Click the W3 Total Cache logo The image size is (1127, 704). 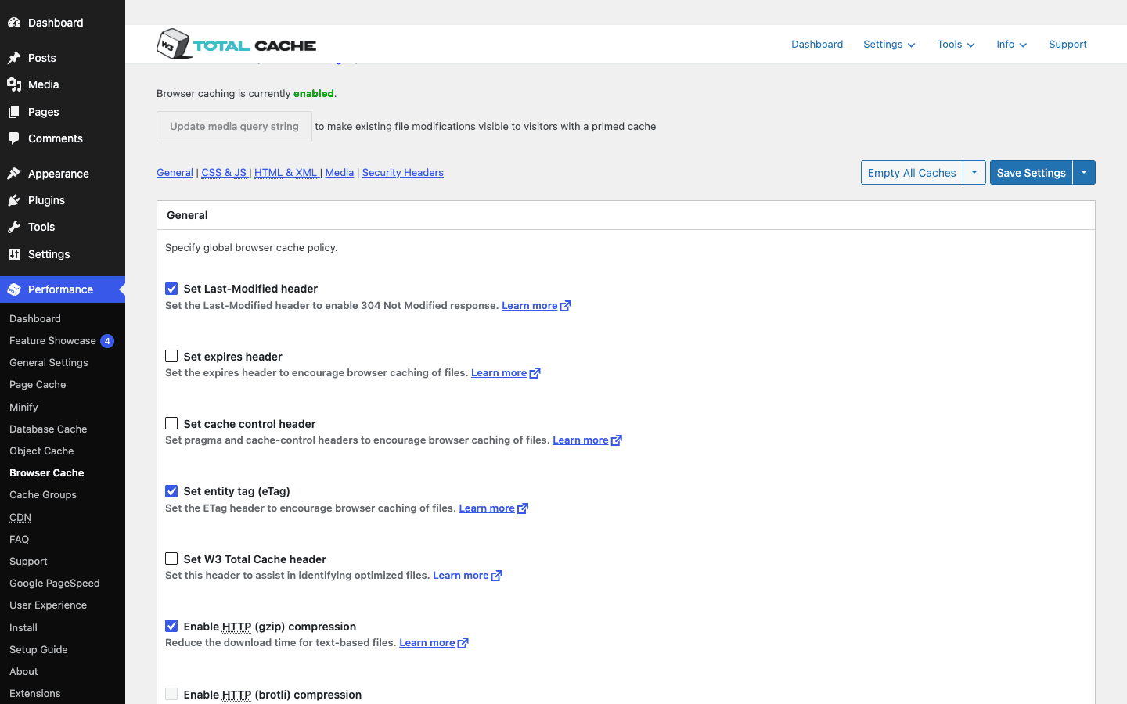click(236, 45)
